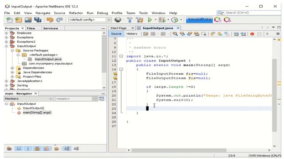
Task: Expand the Exceptions2 project node
Action: pos(6,42)
